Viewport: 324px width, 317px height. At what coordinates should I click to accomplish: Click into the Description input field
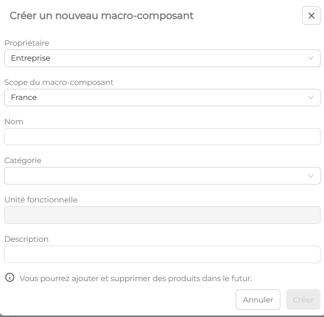(x=162, y=254)
